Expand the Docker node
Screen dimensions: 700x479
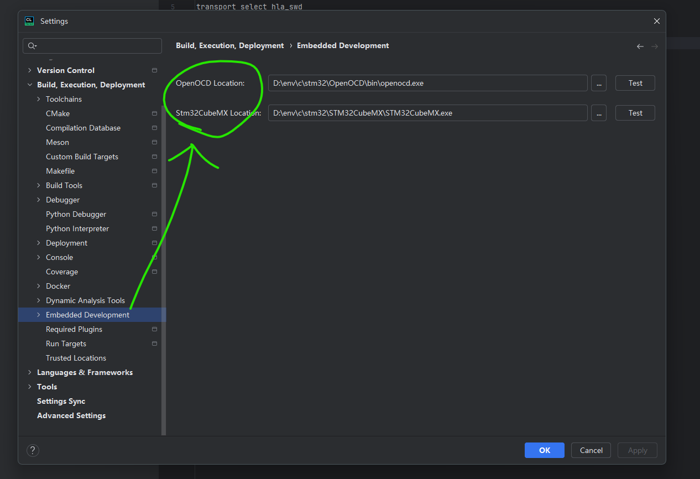click(38, 286)
